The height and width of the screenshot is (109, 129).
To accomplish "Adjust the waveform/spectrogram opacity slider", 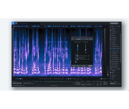I will click(x=18, y=79).
